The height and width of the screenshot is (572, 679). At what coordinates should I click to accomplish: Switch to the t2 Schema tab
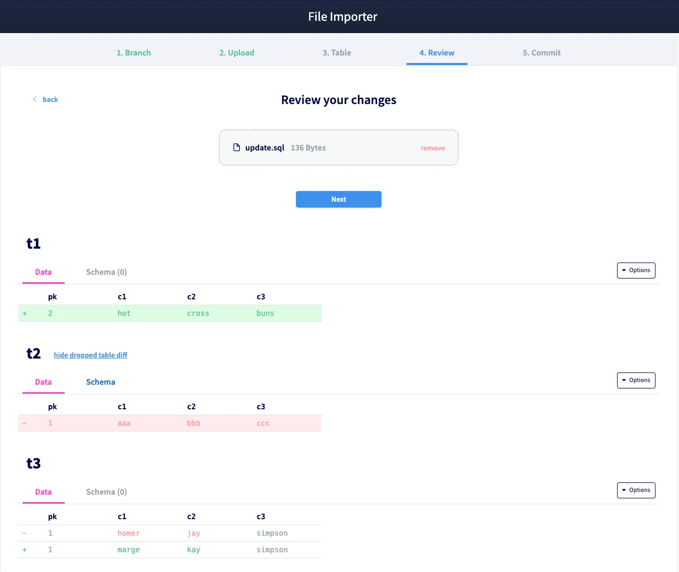(100, 382)
